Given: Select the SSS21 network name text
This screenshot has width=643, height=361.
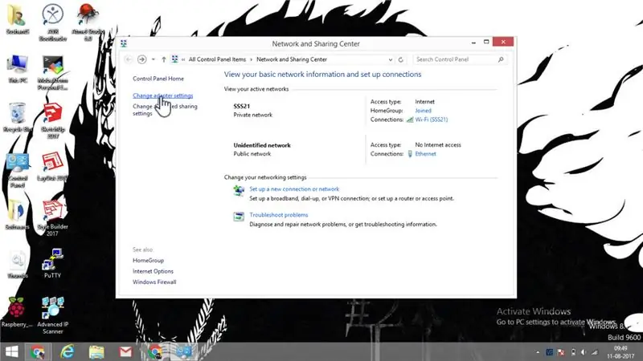Looking at the screenshot, I should coord(242,106).
